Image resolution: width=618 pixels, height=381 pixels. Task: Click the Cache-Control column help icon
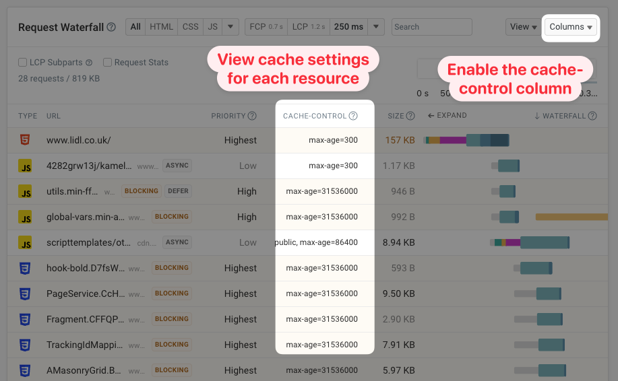(x=352, y=116)
